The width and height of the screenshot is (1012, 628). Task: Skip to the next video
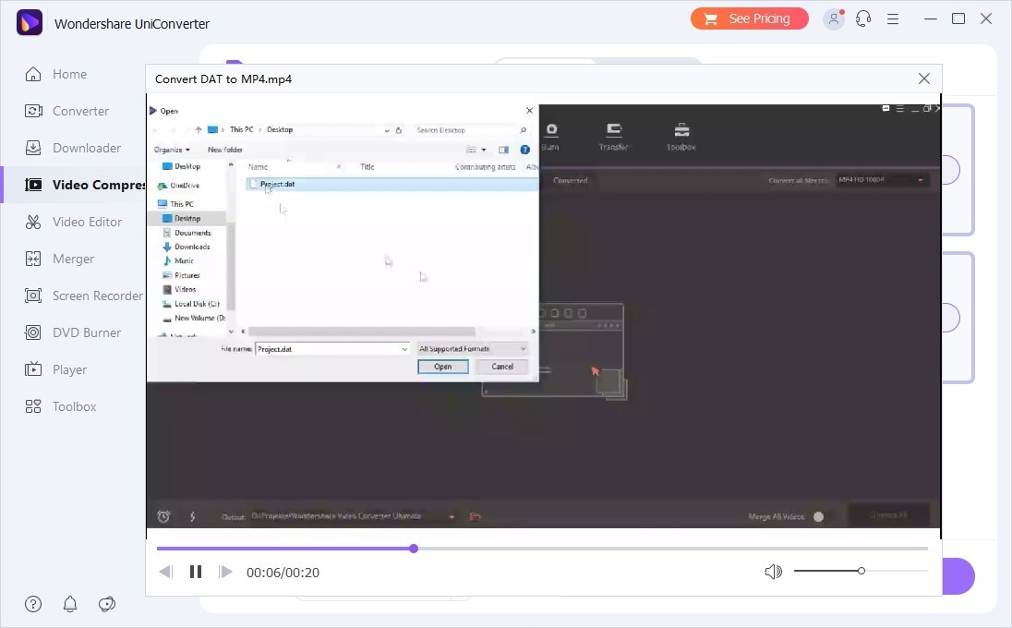point(225,572)
